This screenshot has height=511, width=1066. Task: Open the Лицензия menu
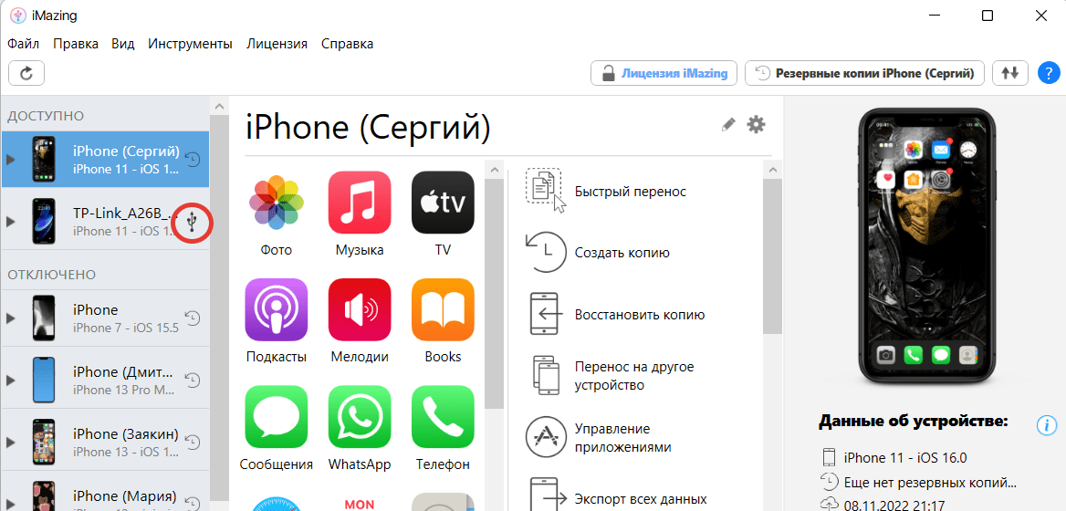277,44
